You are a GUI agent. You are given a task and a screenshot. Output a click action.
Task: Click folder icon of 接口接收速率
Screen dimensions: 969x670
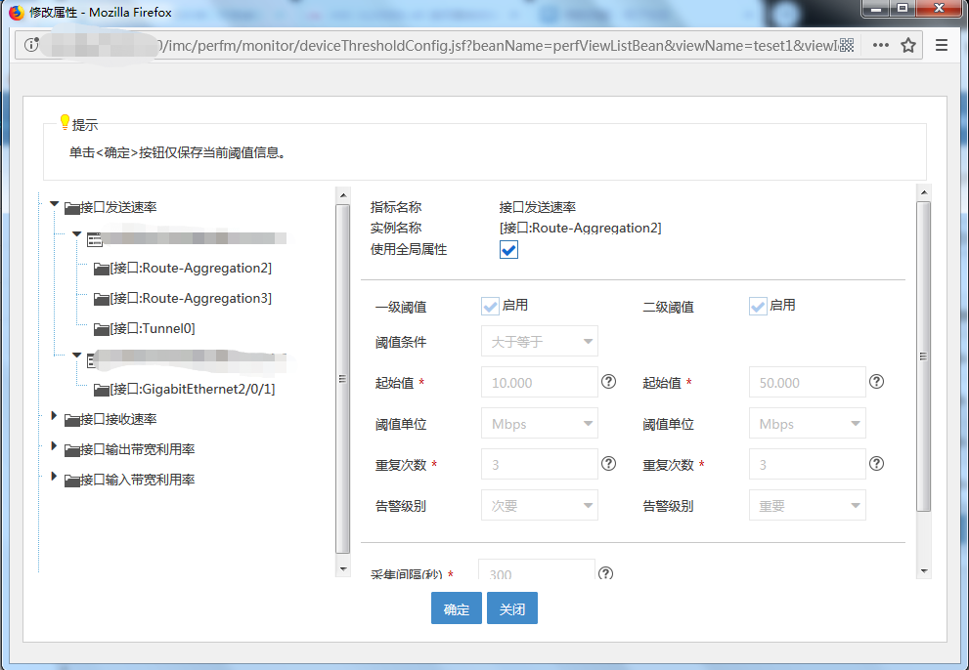coord(72,420)
